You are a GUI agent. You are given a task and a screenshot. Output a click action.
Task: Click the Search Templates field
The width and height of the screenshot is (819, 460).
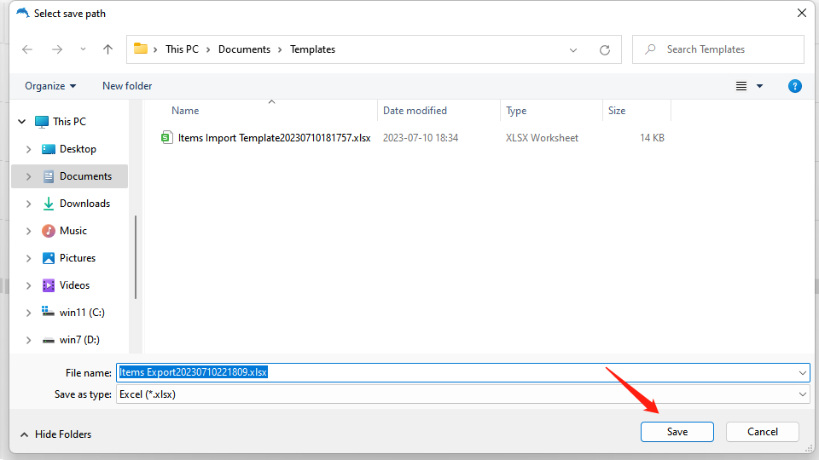point(725,49)
